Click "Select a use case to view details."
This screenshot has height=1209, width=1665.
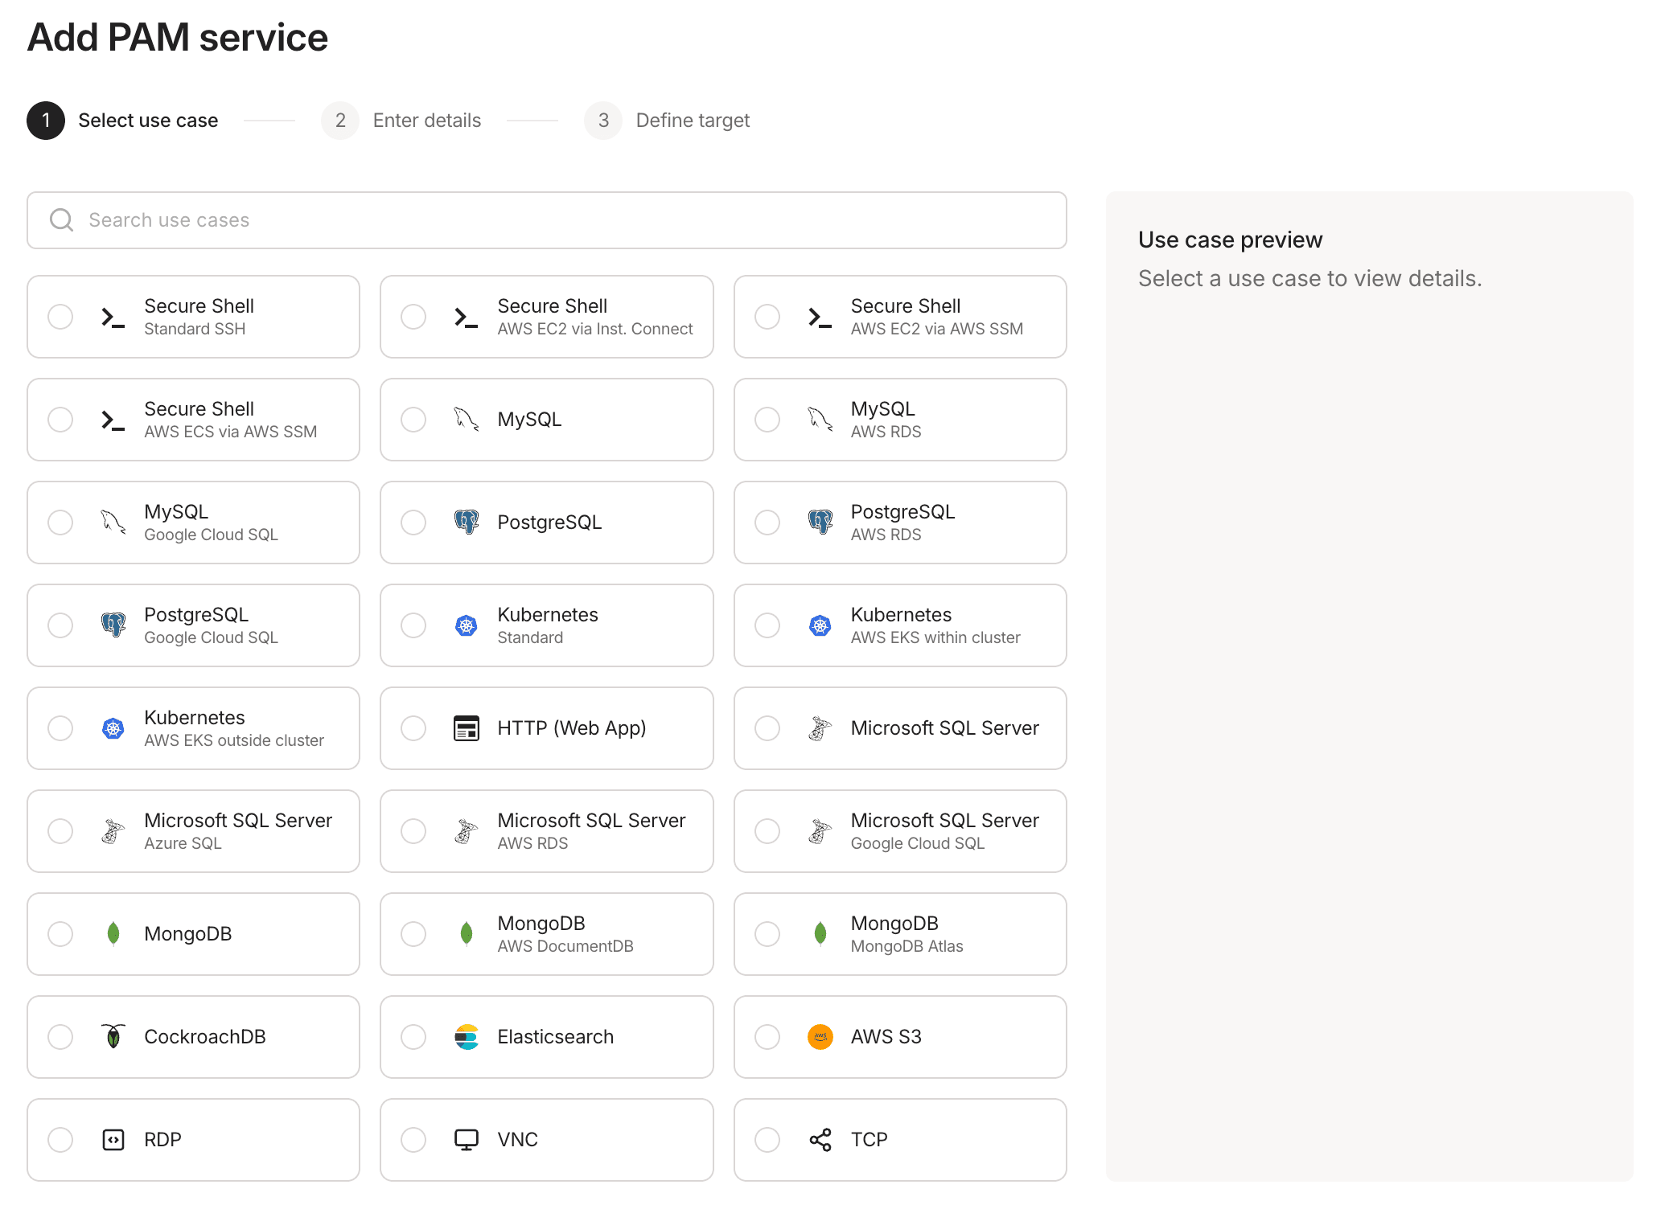pyautogui.click(x=1309, y=278)
